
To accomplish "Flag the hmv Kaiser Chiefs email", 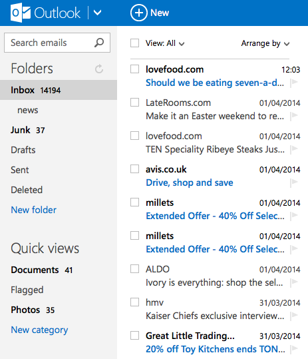I will click(294, 316).
